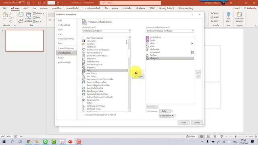Click the Add button between lists
258x145 pixels.
[138, 72]
